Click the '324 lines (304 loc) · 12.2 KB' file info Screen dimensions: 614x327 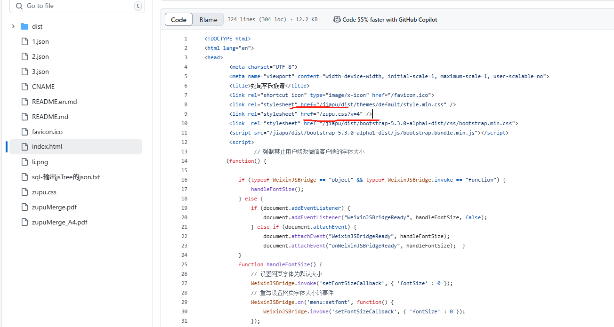click(x=273, y=20)
